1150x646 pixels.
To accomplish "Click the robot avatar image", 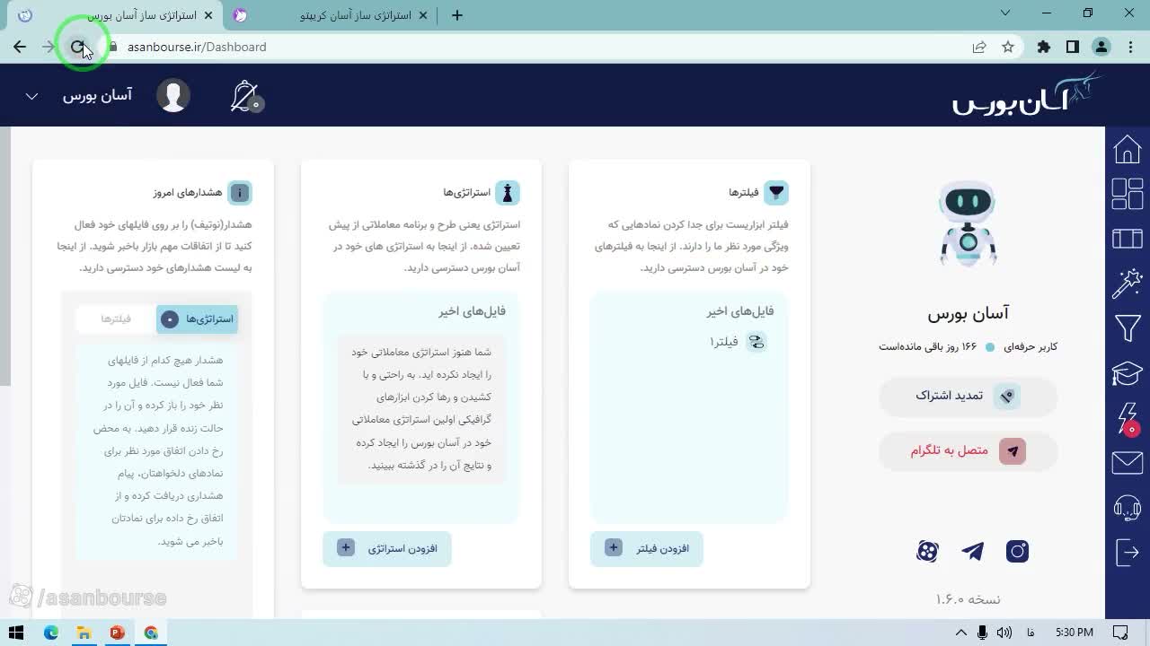I will 968,223.
